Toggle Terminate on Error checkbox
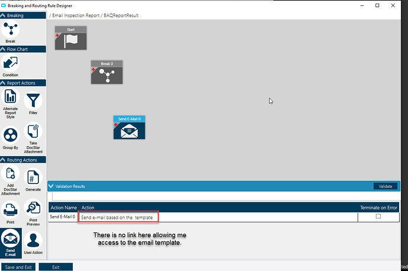Screen dimensions: 408x271 tap(378, 217)
